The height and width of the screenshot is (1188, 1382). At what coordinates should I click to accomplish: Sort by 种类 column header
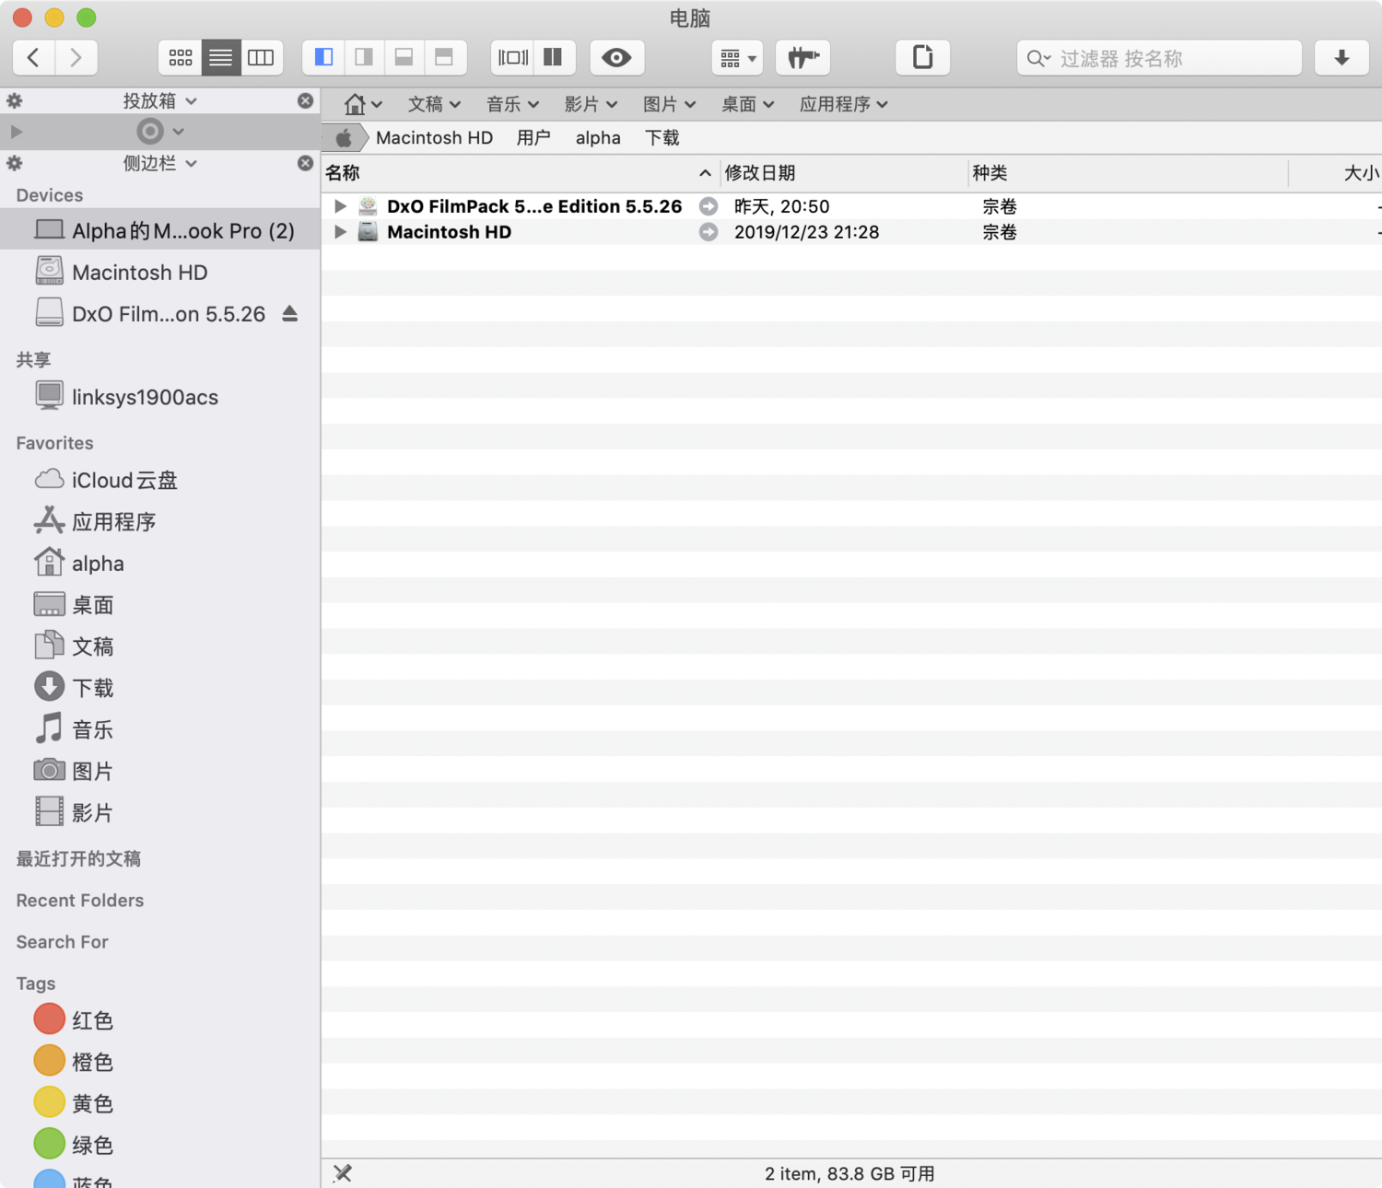pos(1128,173)
